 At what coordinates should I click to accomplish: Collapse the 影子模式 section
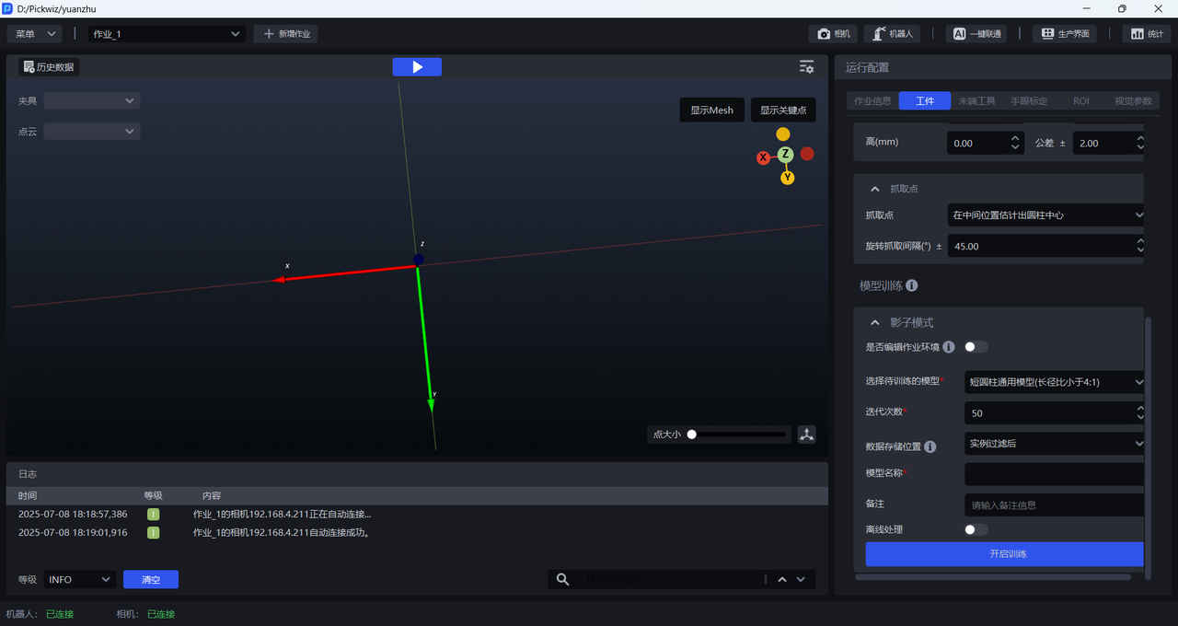pyautogui.click(x=874, y=323)
